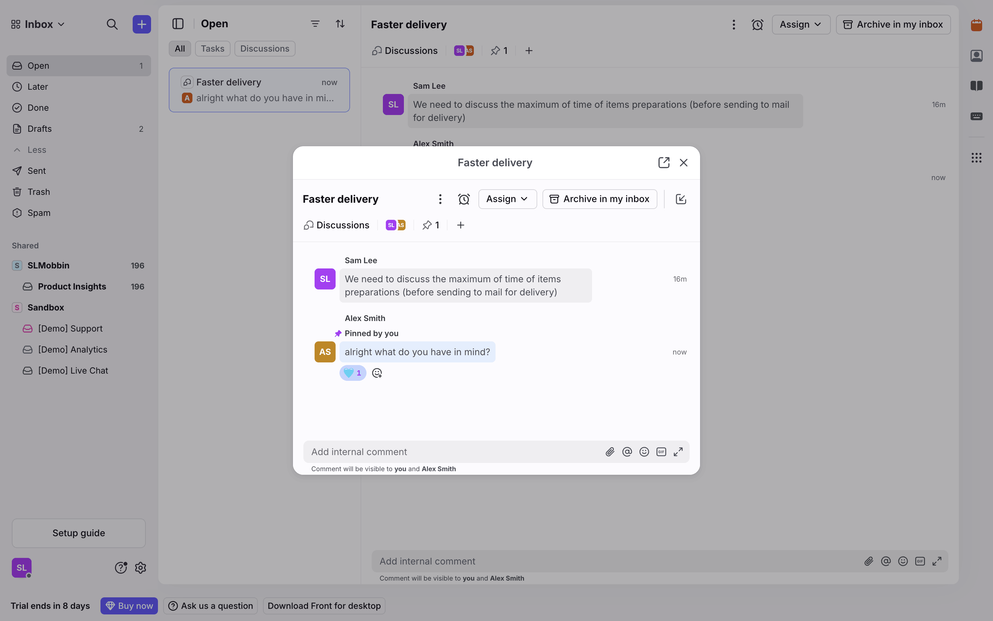Viewport: 993px width, 621px height.
Task: Click snooze alarm icon in popup
Action: pos(464,199)
